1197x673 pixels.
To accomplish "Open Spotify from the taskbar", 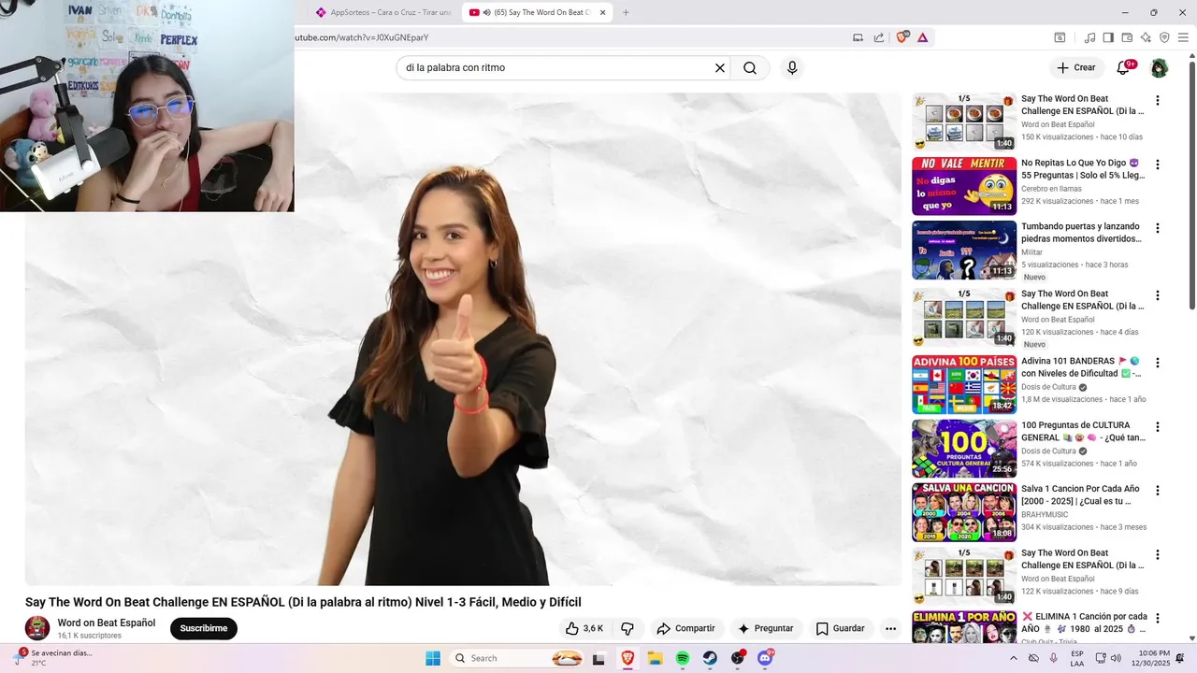I will pyautogui.click(x=683, y=658).
